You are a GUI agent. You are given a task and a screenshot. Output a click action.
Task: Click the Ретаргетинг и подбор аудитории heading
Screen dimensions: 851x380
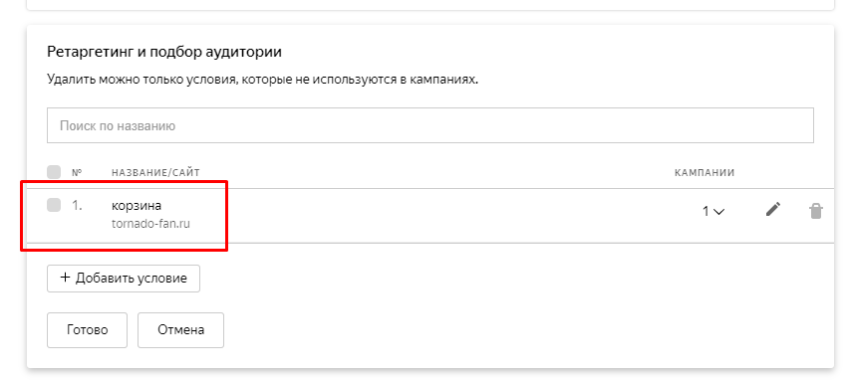click(x=164, y=52)
